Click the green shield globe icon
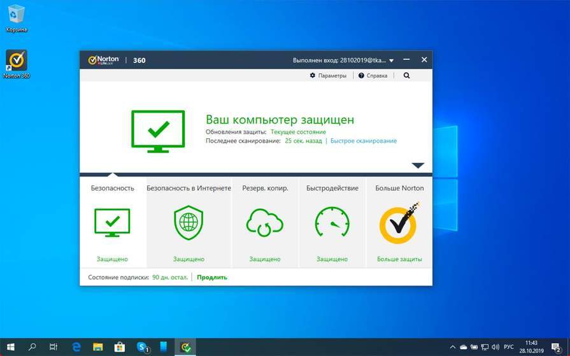570x356 pixels. pos(189,223)
